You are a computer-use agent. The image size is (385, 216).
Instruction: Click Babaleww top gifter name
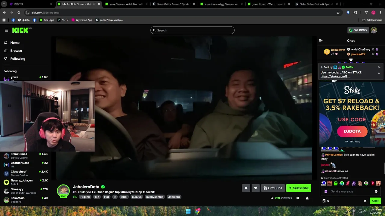click(338, 50)
